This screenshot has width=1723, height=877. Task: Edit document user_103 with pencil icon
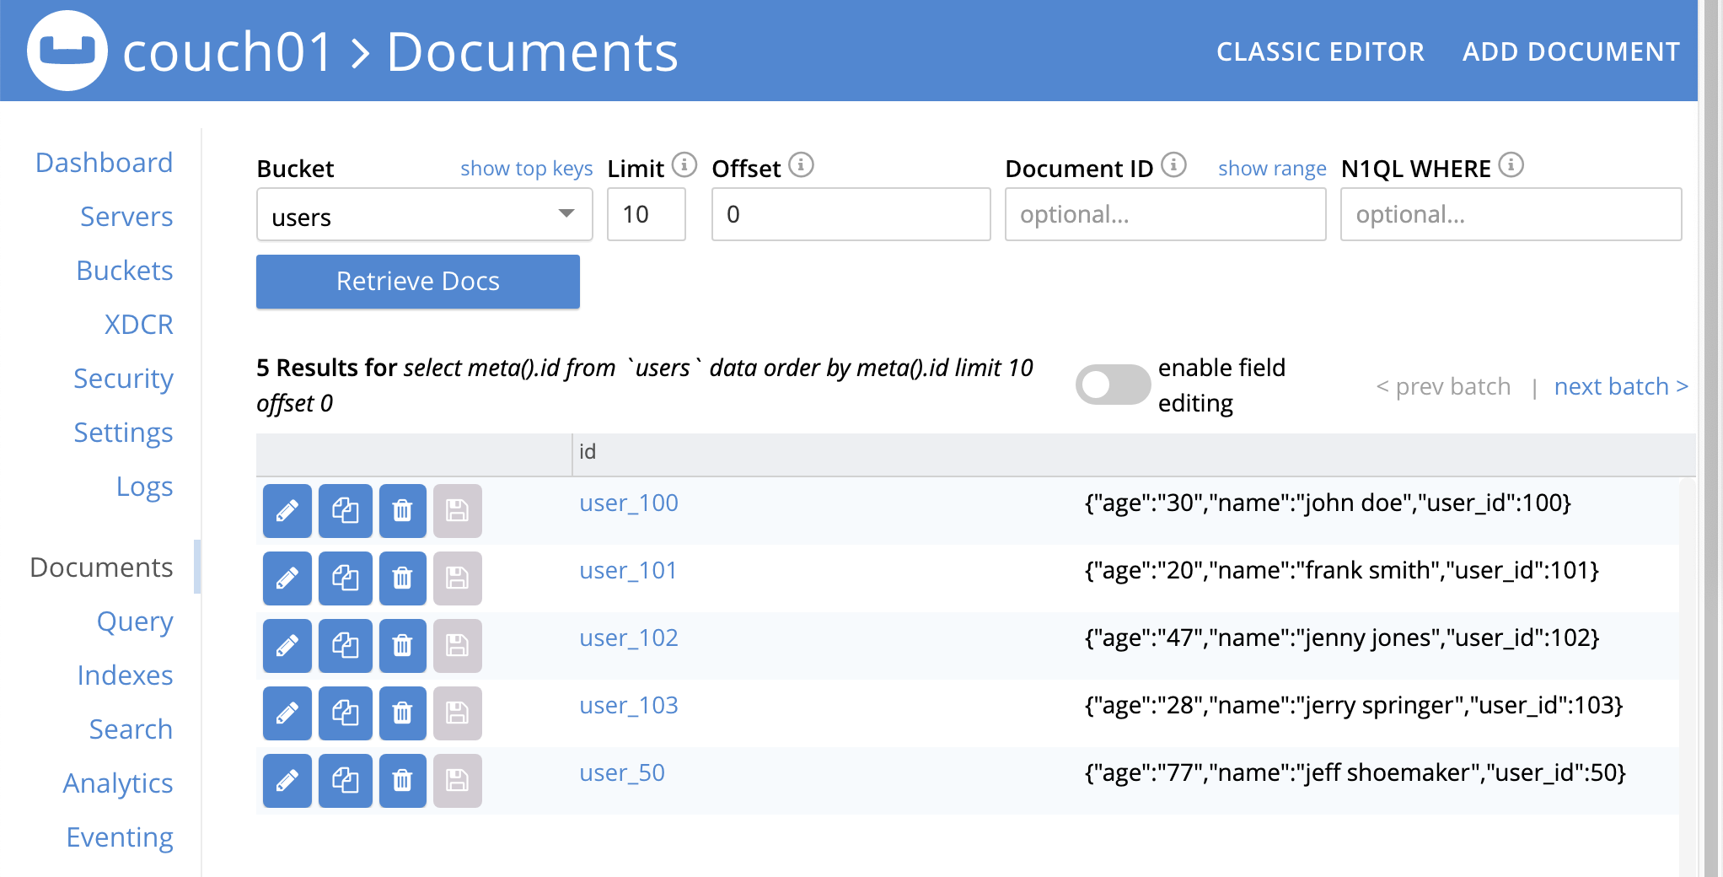click(x=287, y=713)
